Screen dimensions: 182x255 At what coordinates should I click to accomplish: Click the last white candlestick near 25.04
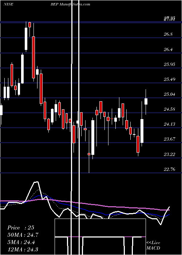pyautogui.click(x=146, y=101)
